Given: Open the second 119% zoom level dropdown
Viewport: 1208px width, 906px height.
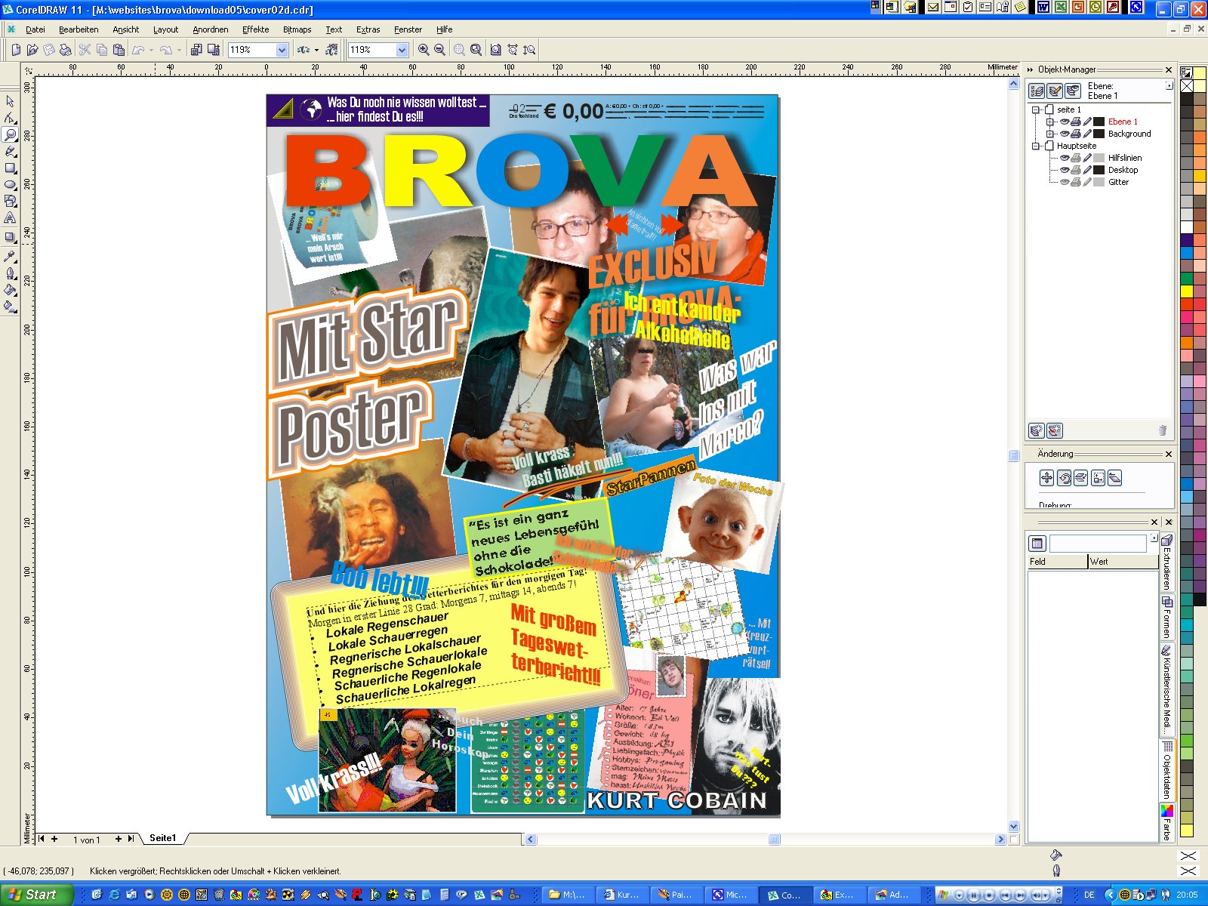Looking at the screenshot, I should [x=402, y=50].
